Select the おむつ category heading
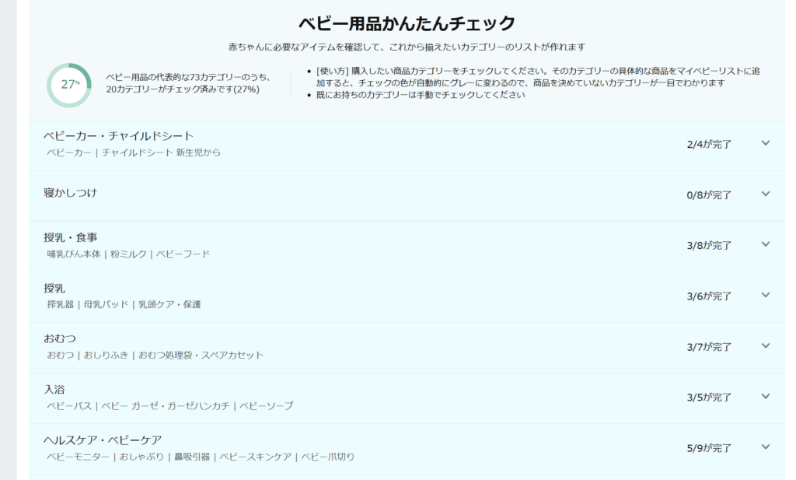 pyautogui.click(x=60, y=338)
